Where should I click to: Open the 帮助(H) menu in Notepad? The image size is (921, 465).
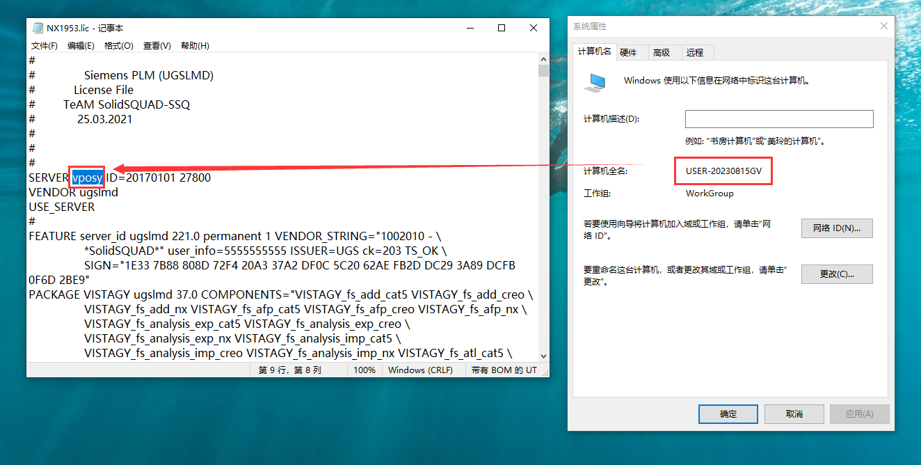[195, 46]
